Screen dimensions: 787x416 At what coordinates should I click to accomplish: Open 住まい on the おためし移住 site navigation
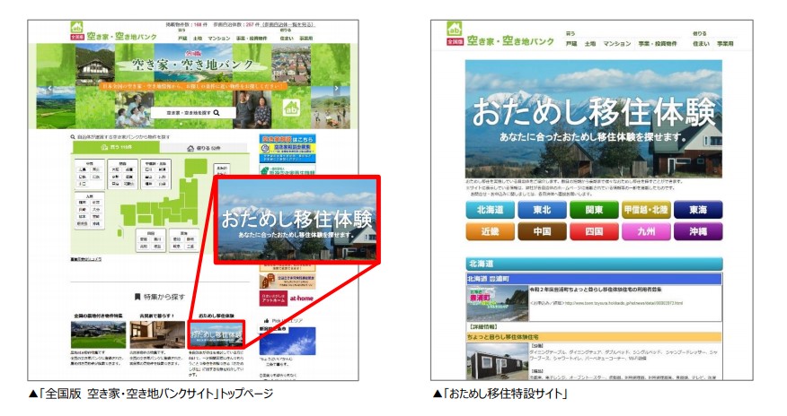click(701, 44)
